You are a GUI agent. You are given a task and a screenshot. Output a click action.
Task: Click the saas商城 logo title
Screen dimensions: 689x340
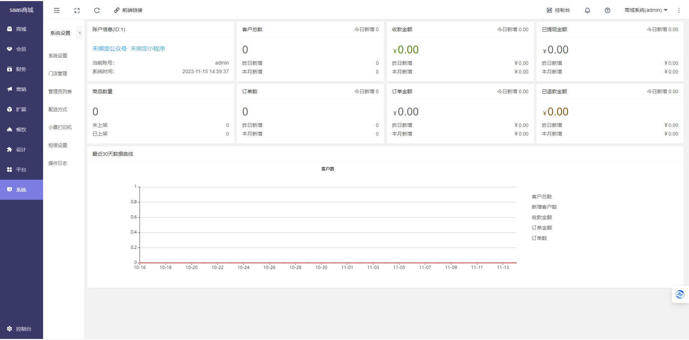pyautogui.click(x=22, y=10)
